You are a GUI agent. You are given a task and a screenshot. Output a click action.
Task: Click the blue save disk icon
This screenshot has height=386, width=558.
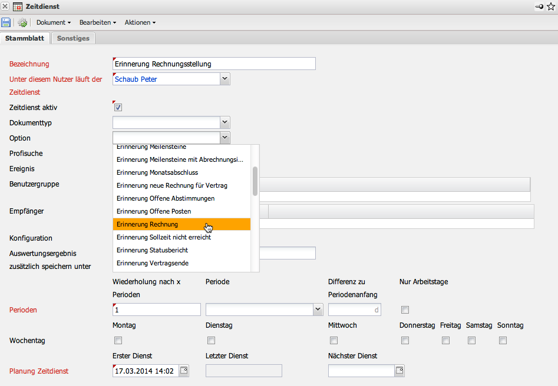pos(6,22)
